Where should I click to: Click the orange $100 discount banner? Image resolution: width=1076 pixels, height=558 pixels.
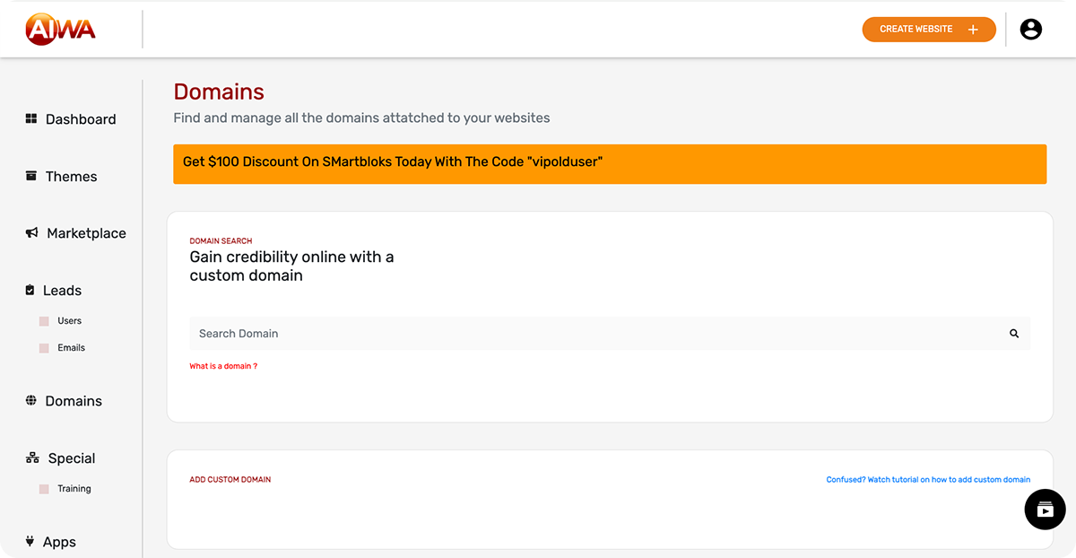pos(610,164)
